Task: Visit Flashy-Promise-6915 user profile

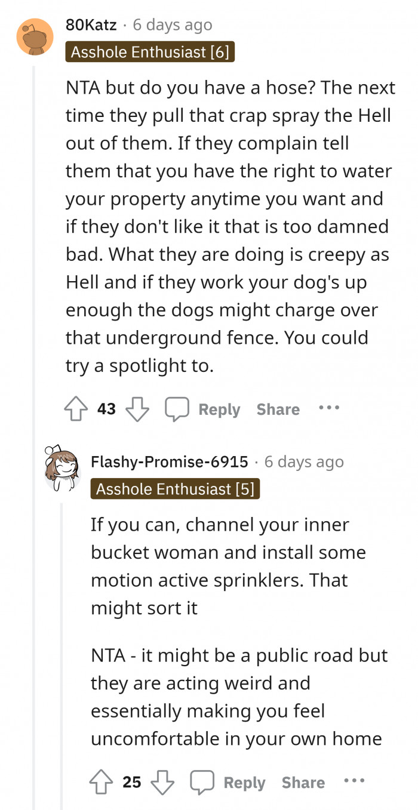Action: point(169,461)
